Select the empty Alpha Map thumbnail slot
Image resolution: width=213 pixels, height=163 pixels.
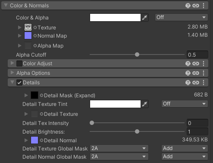[x=28, y=45]
